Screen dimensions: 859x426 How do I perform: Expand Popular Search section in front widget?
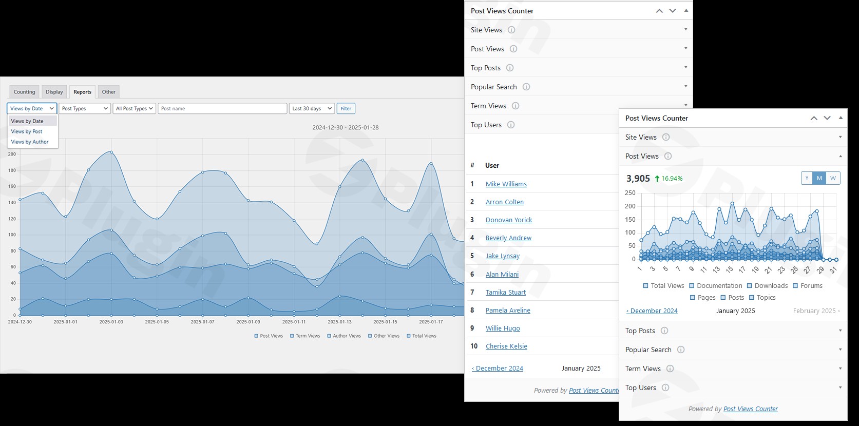click(x=841, y=350)
